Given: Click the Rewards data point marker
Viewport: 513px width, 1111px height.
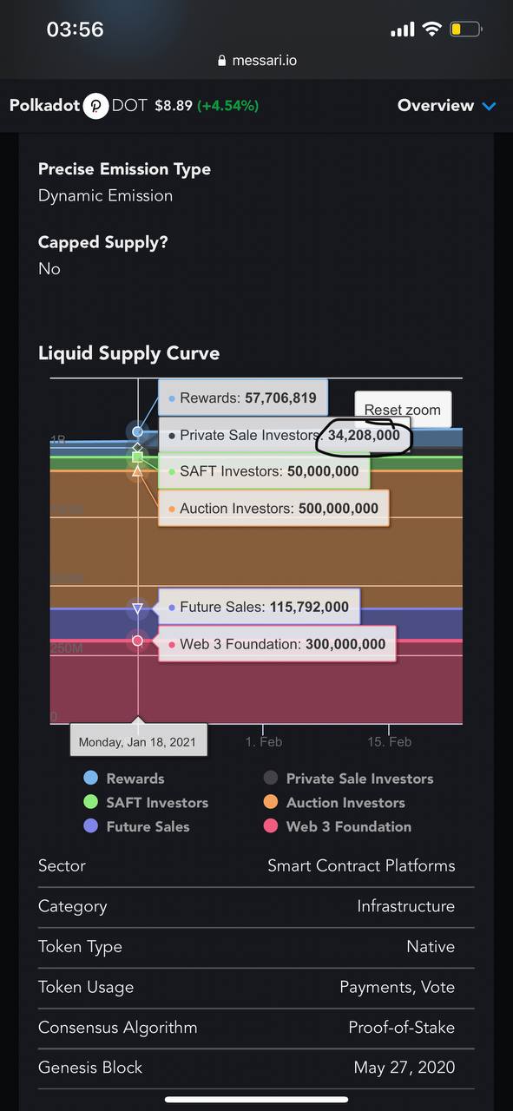Looking at the screenshot, I should [137, 431].
